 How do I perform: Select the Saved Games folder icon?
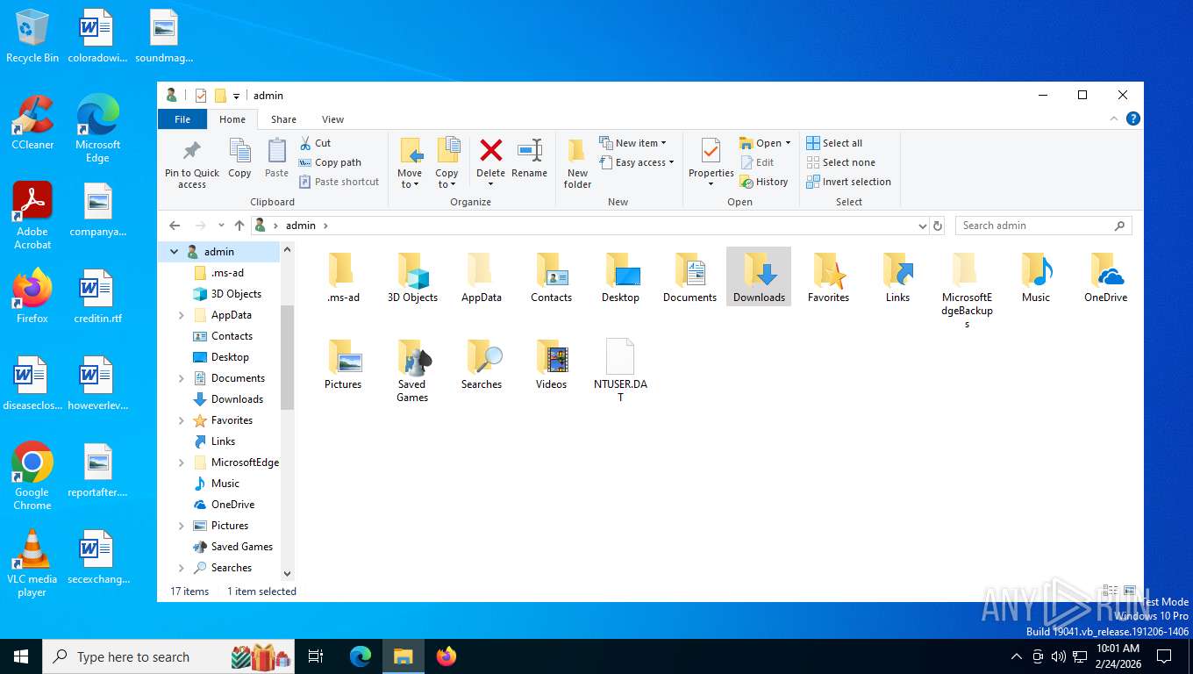pos(412,357)
